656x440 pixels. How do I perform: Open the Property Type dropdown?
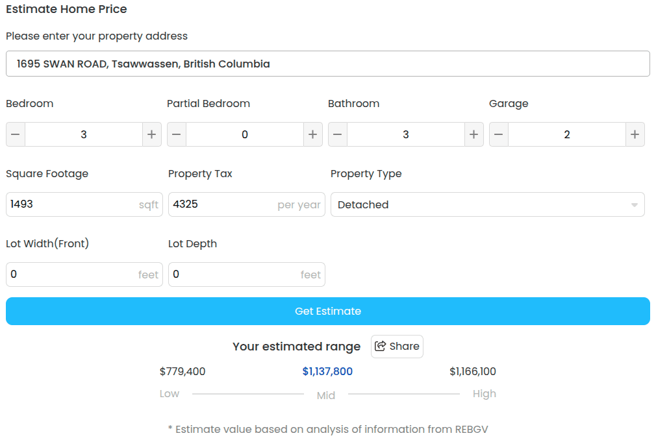481,204
